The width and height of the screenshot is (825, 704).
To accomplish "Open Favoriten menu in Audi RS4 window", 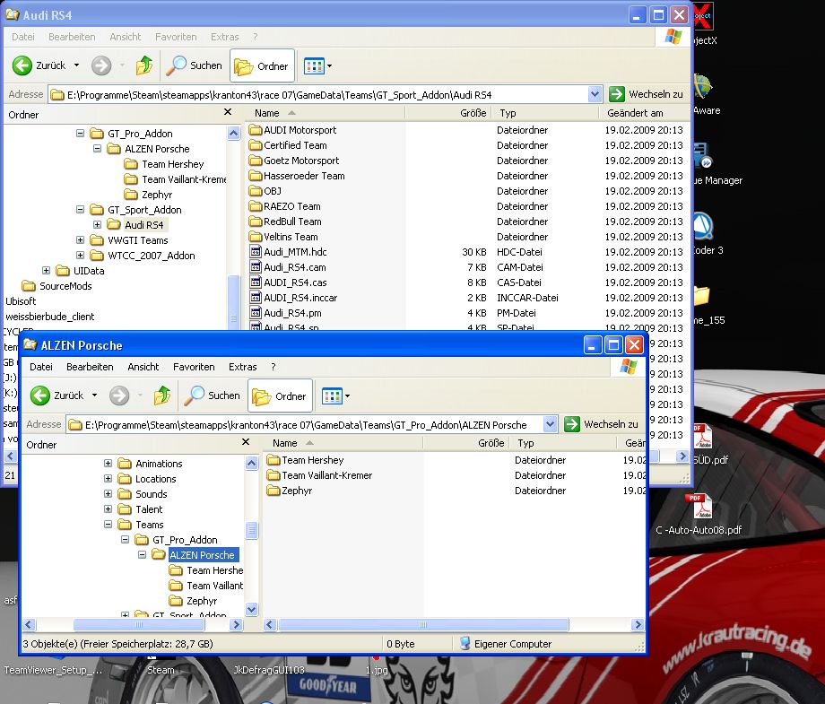I will 176,37.
